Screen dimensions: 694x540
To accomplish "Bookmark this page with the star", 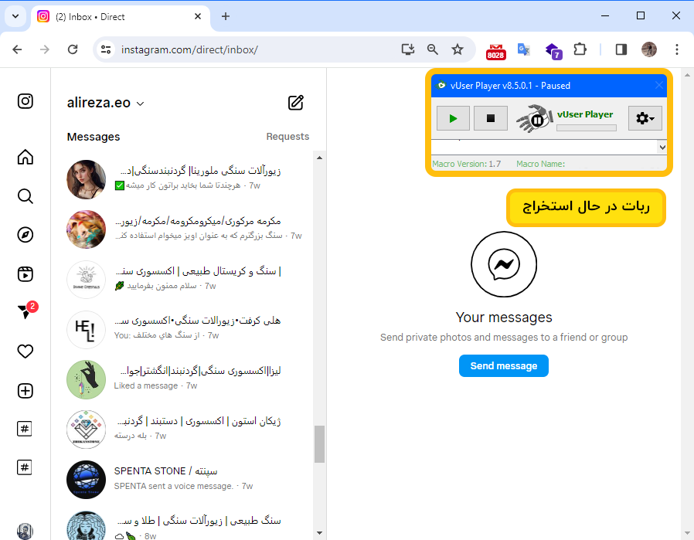I will pyautogui.click(x=458, y=49).
